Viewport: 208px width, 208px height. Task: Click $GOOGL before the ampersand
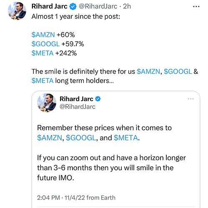tap(178, 72)
